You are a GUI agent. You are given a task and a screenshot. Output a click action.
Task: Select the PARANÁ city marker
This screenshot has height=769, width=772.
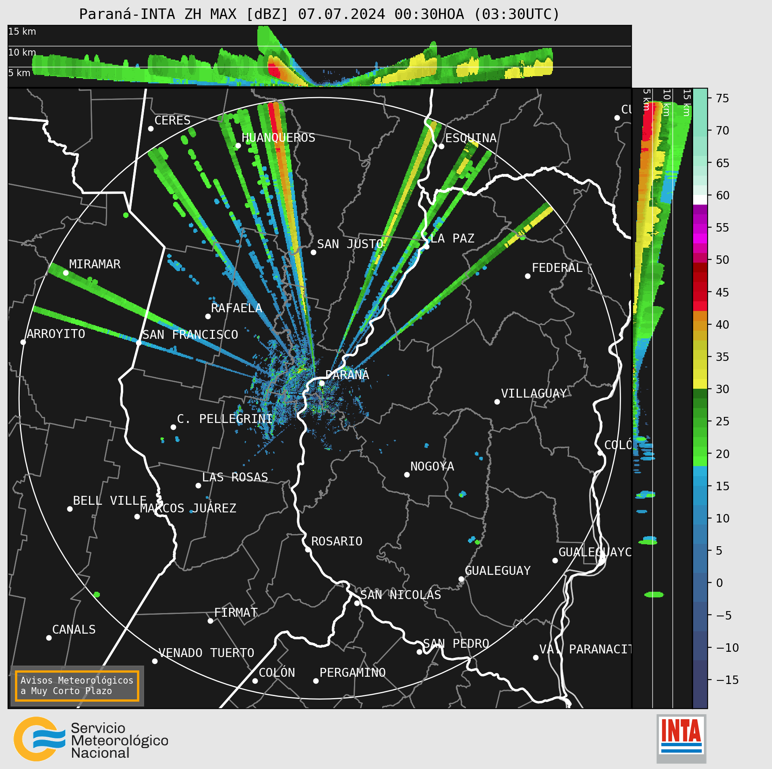coord(322,383)
